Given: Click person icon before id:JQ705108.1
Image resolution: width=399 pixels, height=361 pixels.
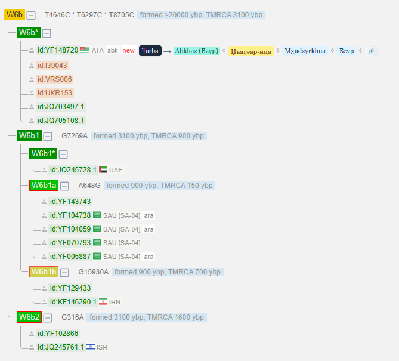Looking at the screenshot, I should 32,121.
